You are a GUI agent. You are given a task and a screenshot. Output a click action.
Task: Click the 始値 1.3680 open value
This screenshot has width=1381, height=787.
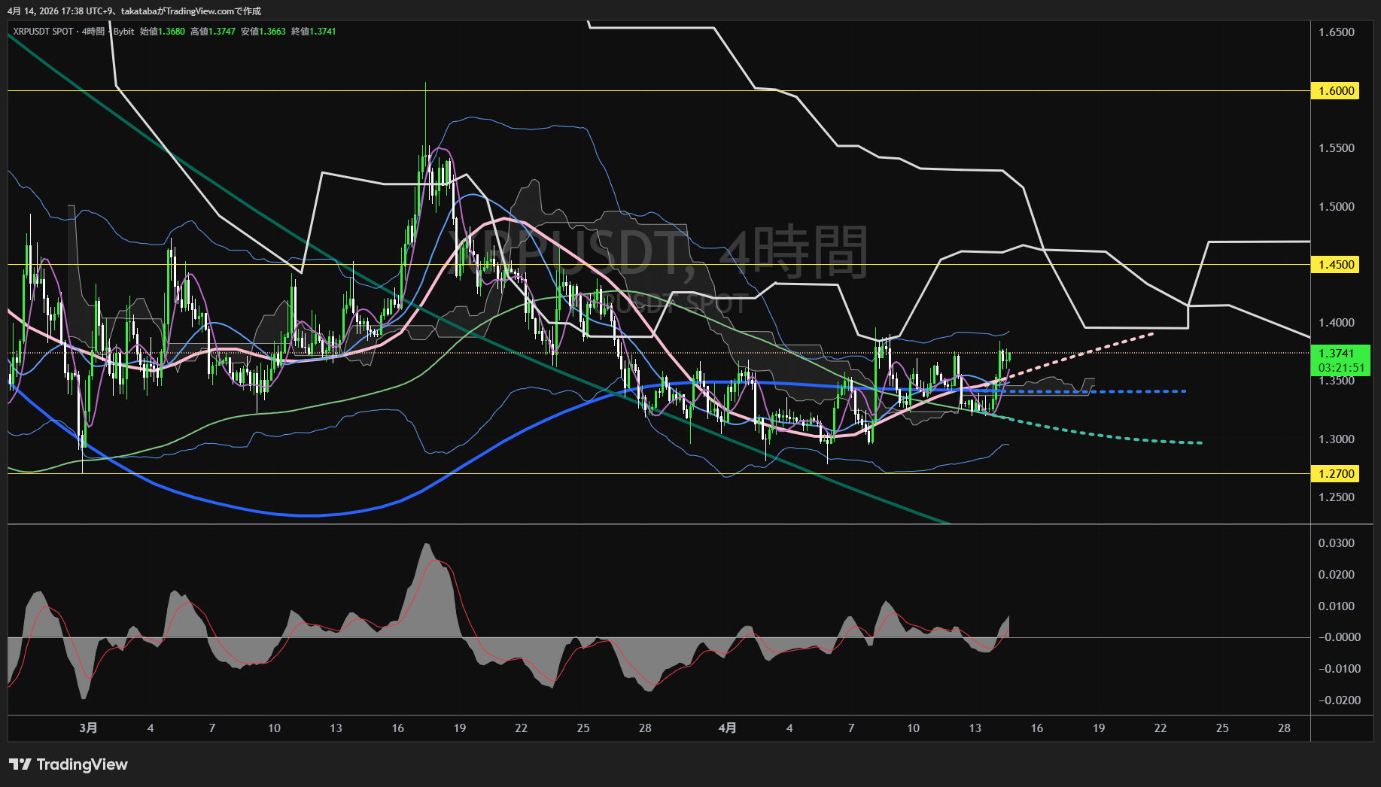163,32
